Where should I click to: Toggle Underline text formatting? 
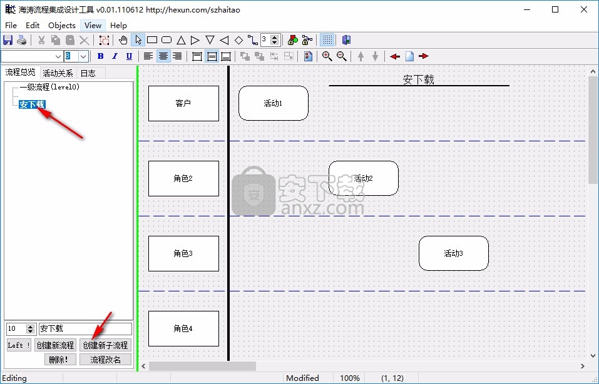[129, 56]
